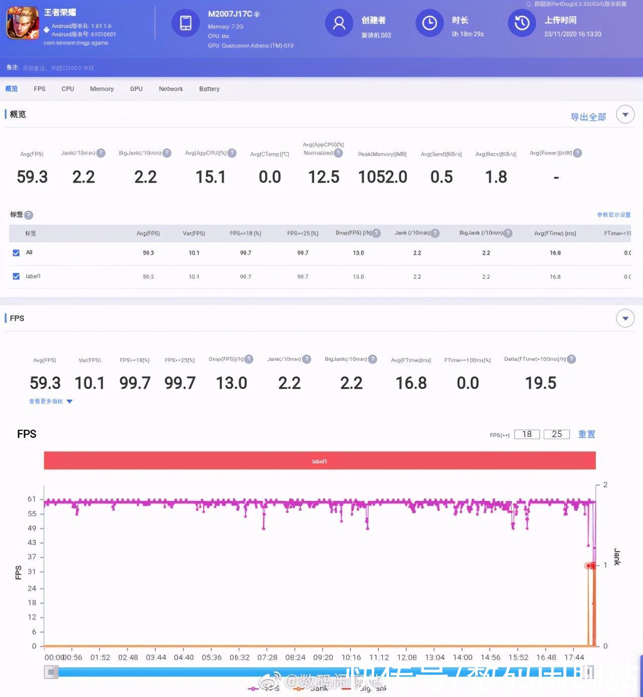Click the creator person icon

click(339, 23)
